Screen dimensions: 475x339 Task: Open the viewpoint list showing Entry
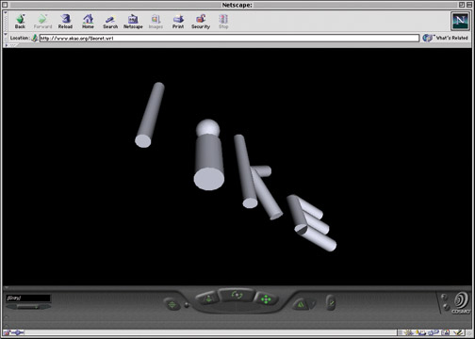click(x=28, y=298)
